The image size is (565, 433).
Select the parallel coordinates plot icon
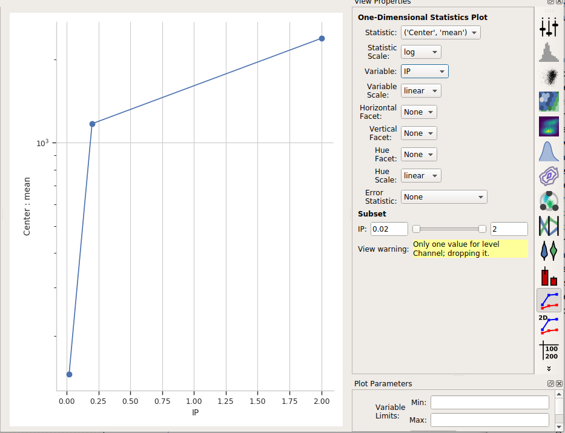coord(549,226)
